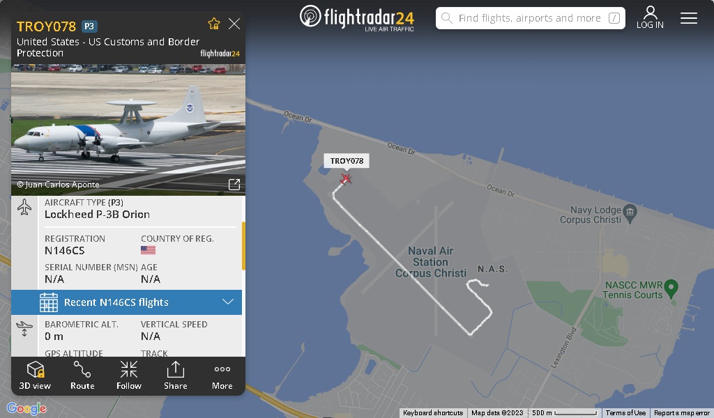The width and height of the screenshot is (714, 418).
Task: Open the More options menu
Action: pyautogui.click(x=222, y=376)
